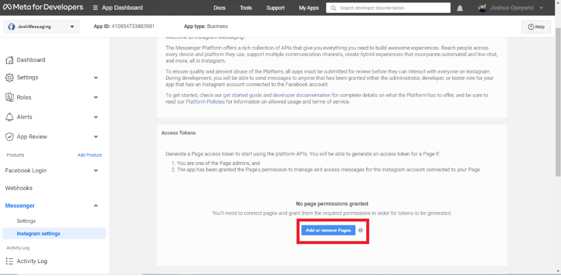Click the App Review shield icon

10,136
